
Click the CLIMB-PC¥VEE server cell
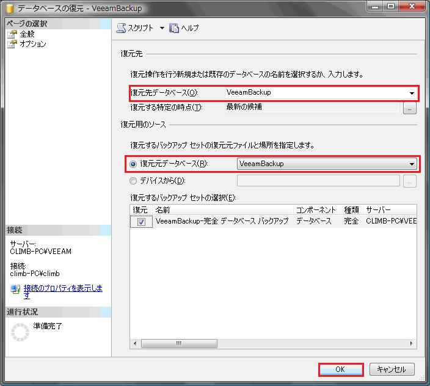click(391, 221)
